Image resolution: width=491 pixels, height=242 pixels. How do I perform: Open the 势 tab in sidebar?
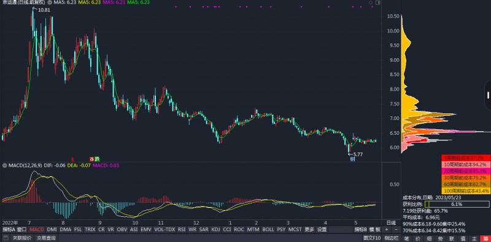pyautogui.click(x=440, y=238)
